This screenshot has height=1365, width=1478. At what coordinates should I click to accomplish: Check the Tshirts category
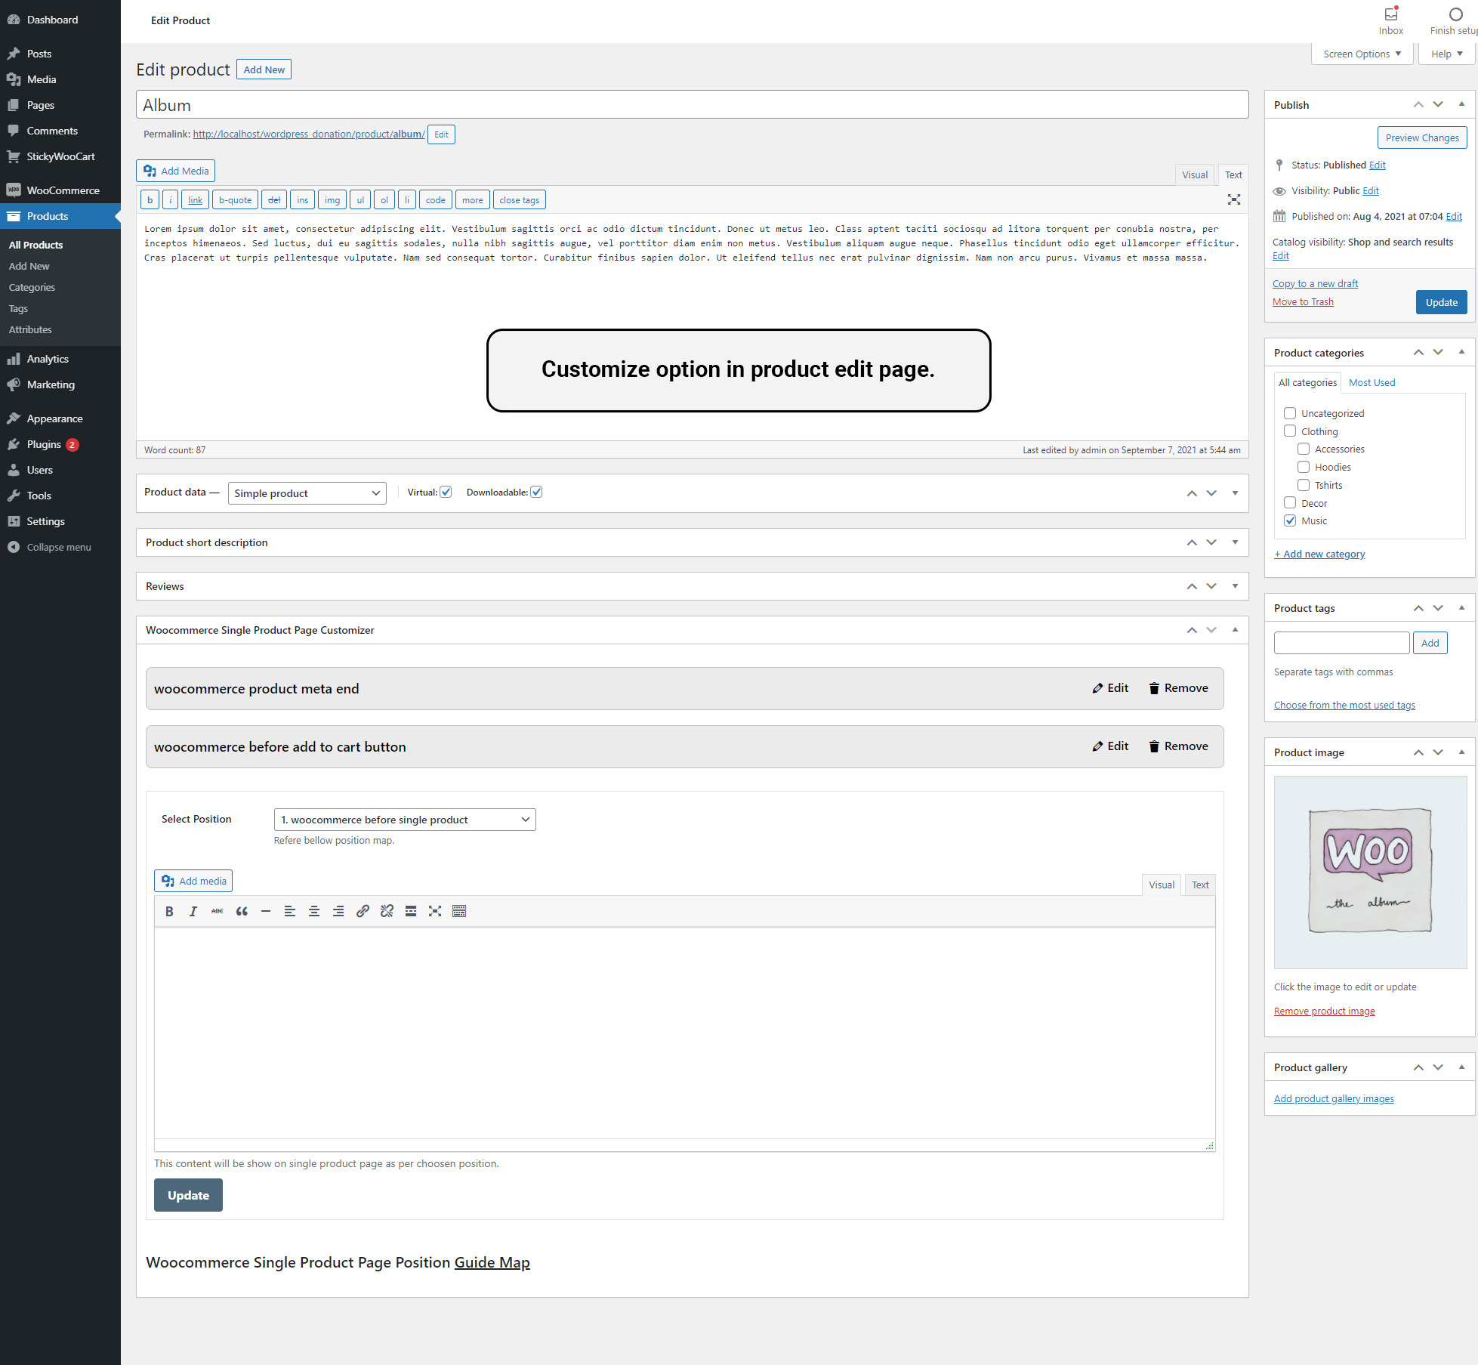point(1304,485)
